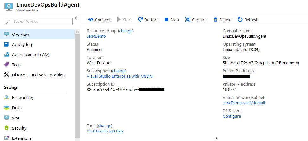
Task: Click the Diagnose wrench icon
Action: click(6, 75)
